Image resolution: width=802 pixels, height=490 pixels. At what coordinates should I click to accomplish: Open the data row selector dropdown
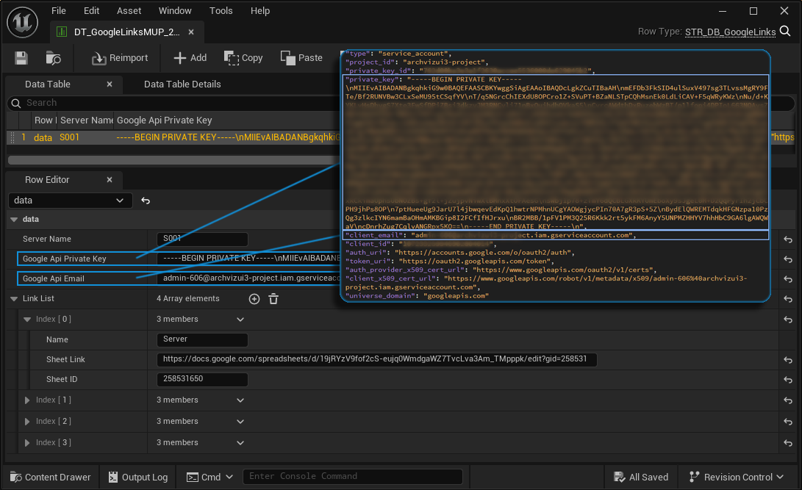click(71, 201)
